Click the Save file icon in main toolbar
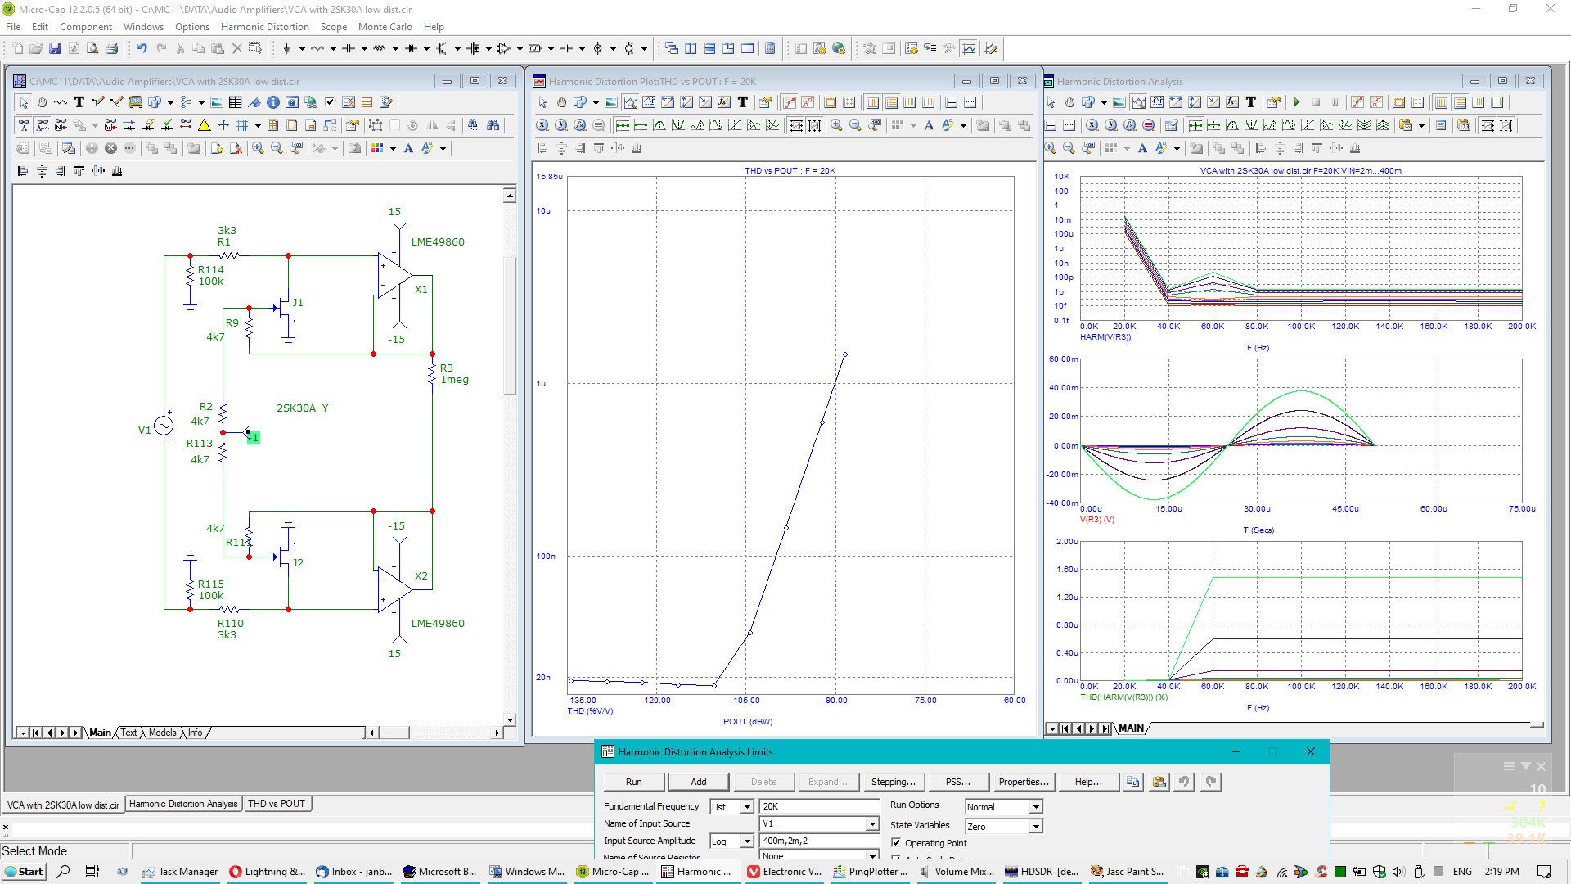Image resolution: width=1571 pixels, height=884 pixels. tap(55, 48)
